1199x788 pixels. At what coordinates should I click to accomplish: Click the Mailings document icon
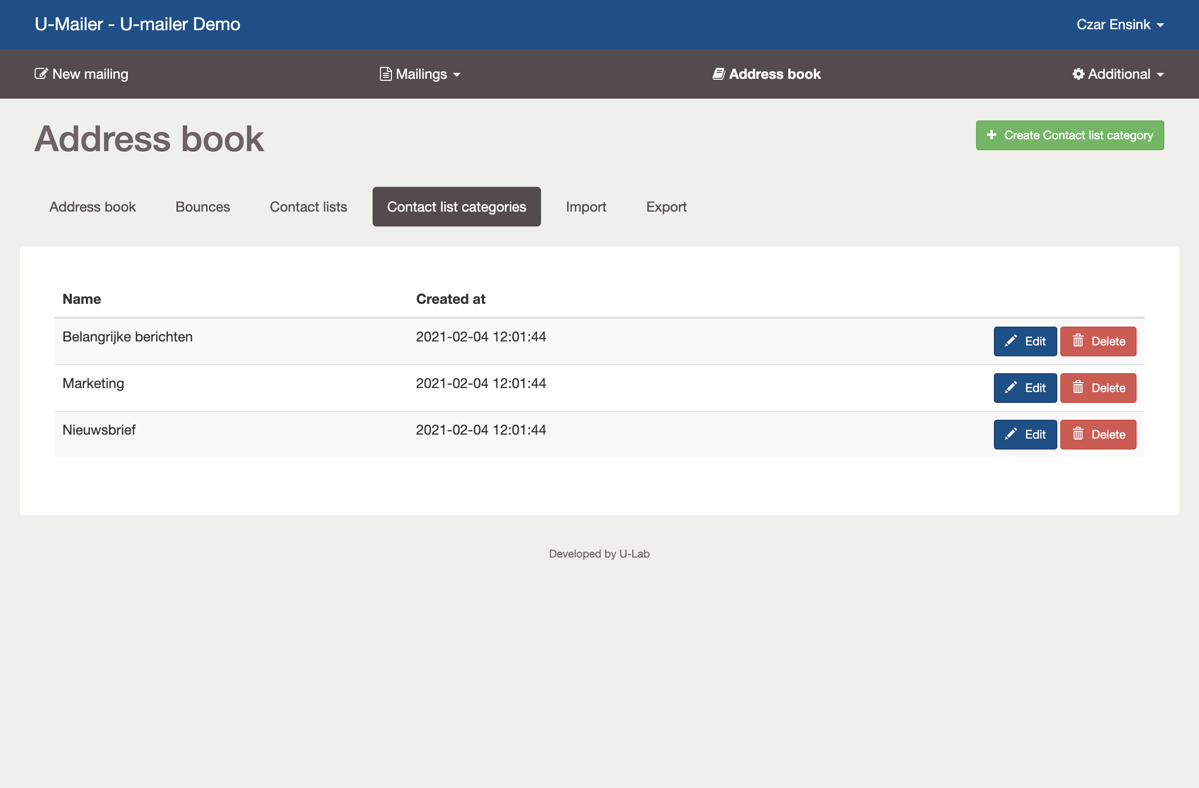[x=385, y=74]
